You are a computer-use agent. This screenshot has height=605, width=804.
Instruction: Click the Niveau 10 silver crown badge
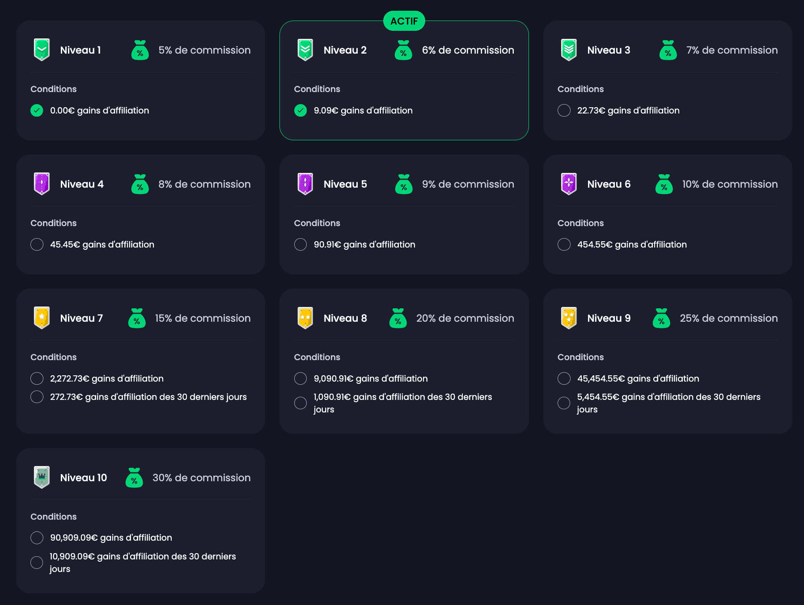coord(42,477)
